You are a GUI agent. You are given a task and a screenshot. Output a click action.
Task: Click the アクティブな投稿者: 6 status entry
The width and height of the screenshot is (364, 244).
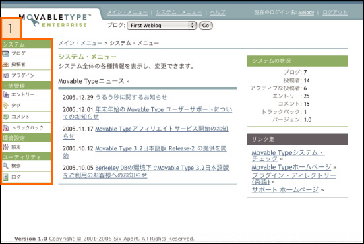coord(278,88)
